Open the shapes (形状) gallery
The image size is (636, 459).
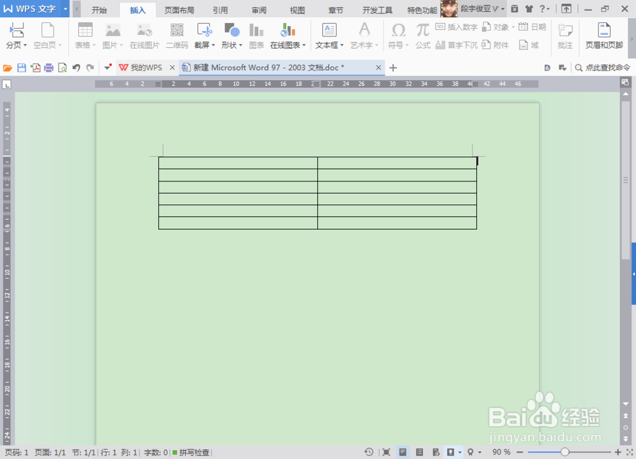coord(232,35)
